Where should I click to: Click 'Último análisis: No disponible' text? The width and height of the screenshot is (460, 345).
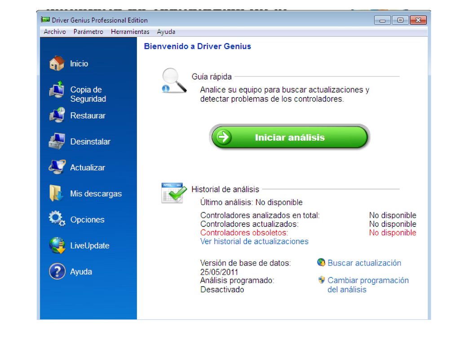point(252,203)
